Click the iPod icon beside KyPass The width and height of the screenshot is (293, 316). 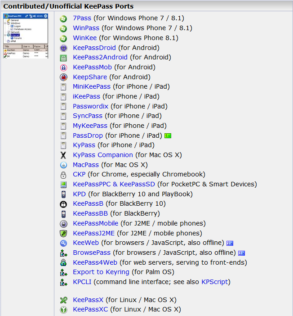click(63, 145)
